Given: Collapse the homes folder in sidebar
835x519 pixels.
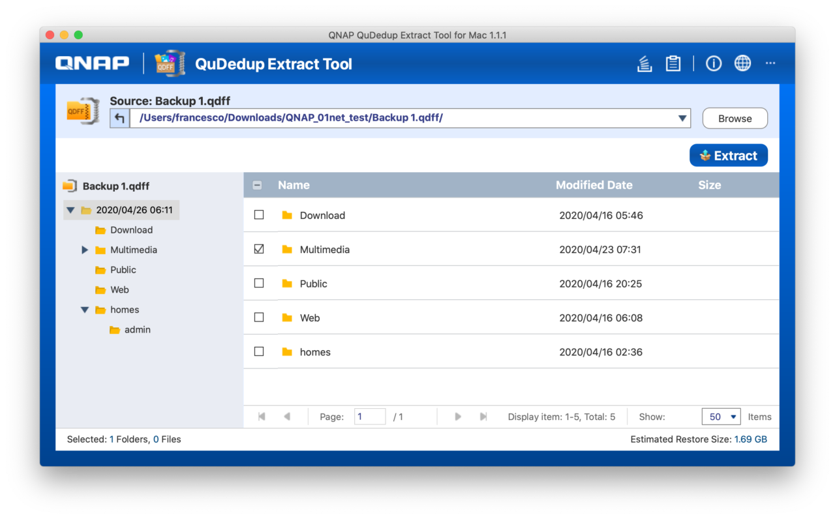Looking at the screenshot, I should pyautogui.click(x=84, y=310).
